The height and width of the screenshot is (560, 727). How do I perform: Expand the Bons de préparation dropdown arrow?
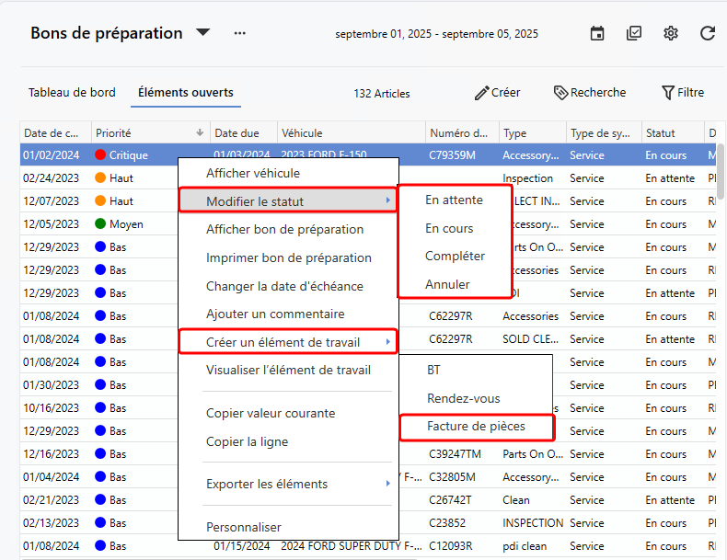202,33
